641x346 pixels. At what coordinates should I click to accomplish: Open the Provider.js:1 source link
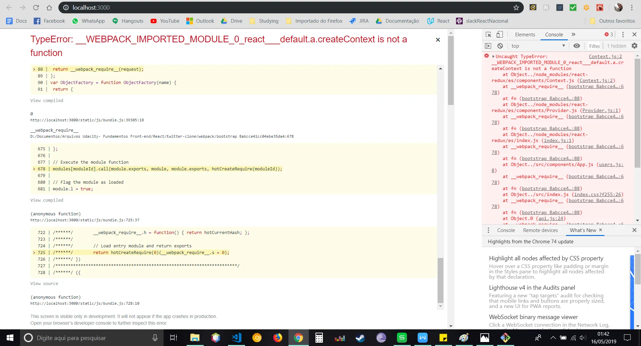pyautogui.click(x=600, y=111)
